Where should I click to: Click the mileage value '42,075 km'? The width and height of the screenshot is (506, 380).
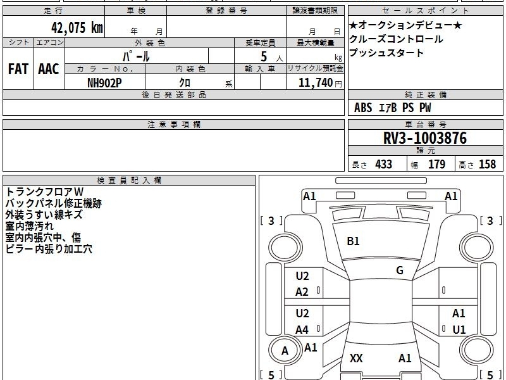click(77, 27)
